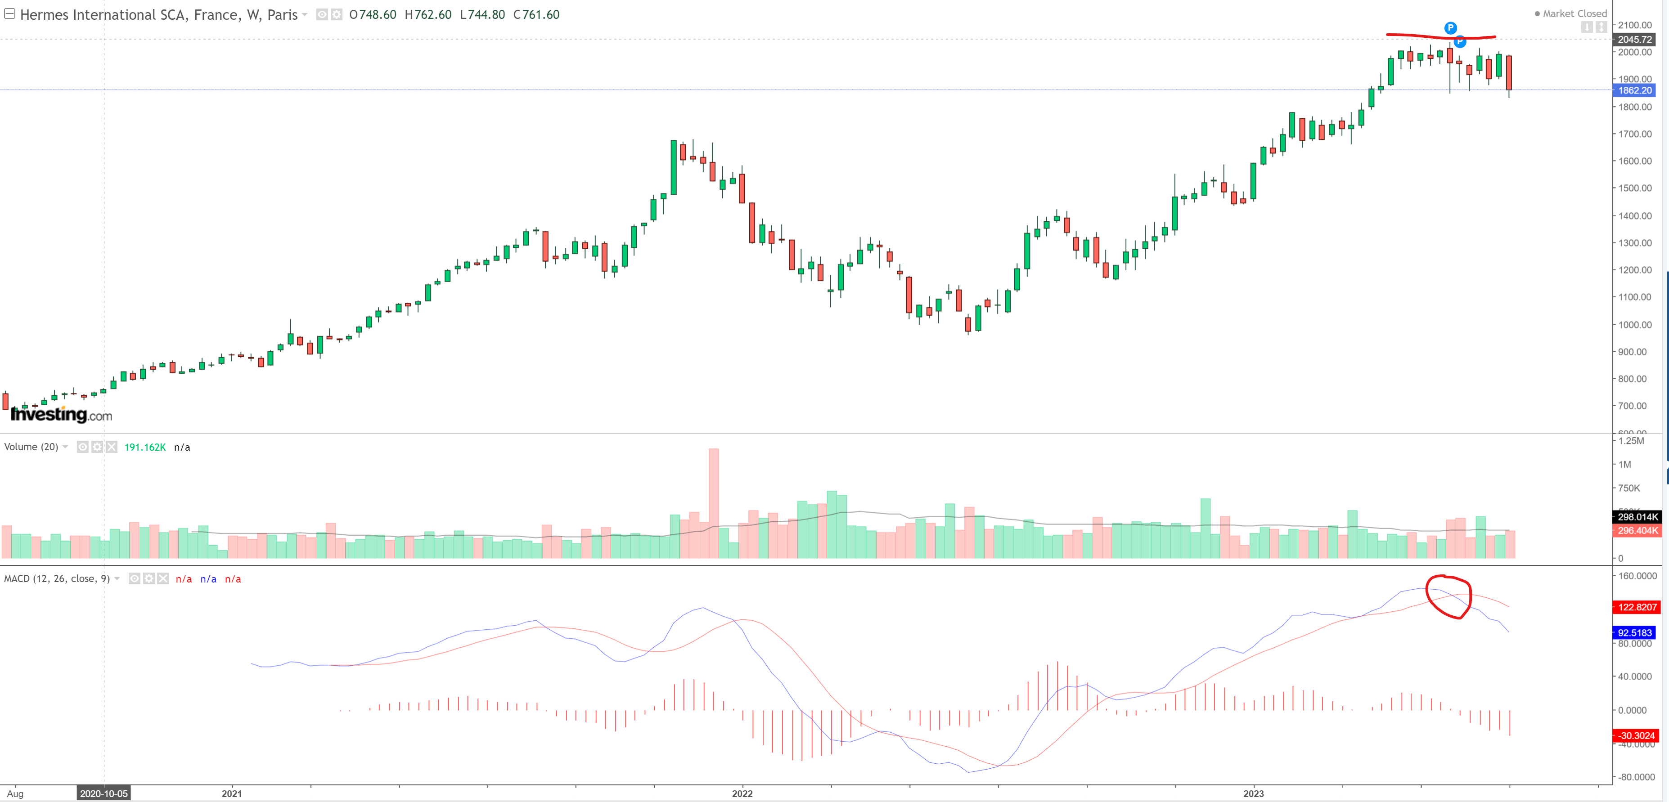Collapse the chart legend with minus box
Screen dimensions: 1669x802
pos(10,13)
